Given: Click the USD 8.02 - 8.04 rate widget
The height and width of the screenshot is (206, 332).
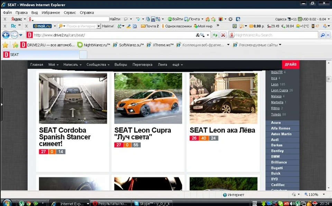Looking at the screenshot, I should [312, 19].
